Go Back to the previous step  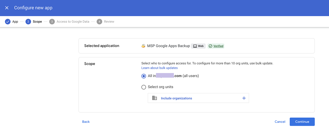click(x=86, y=122)
